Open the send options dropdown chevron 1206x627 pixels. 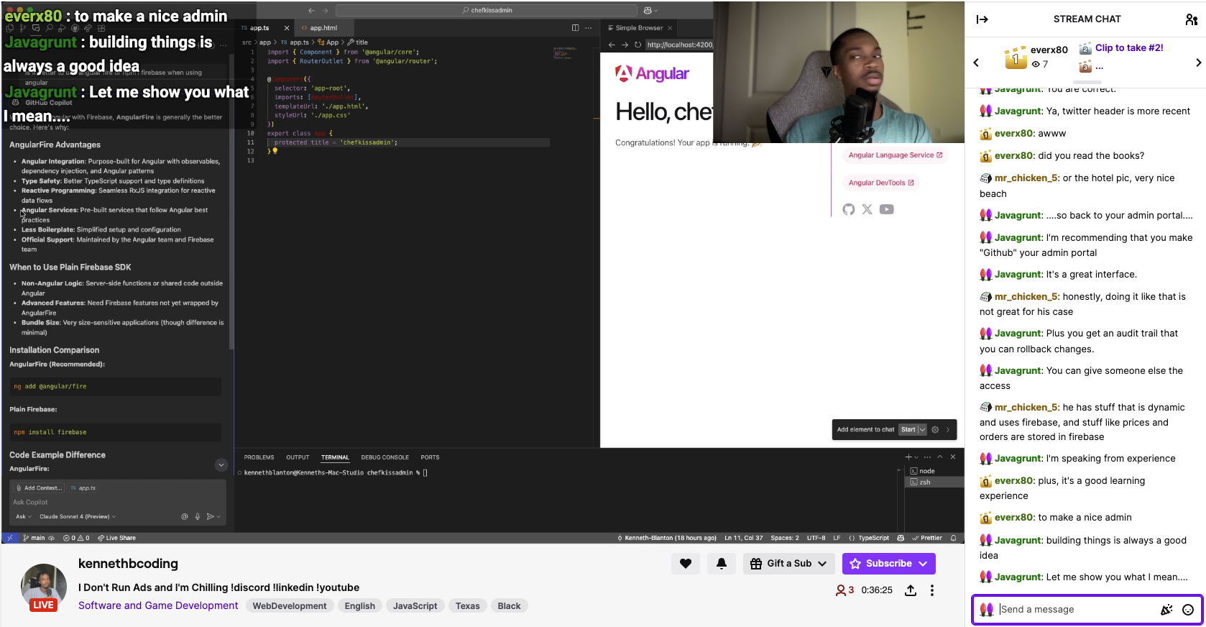click(218, 516)
